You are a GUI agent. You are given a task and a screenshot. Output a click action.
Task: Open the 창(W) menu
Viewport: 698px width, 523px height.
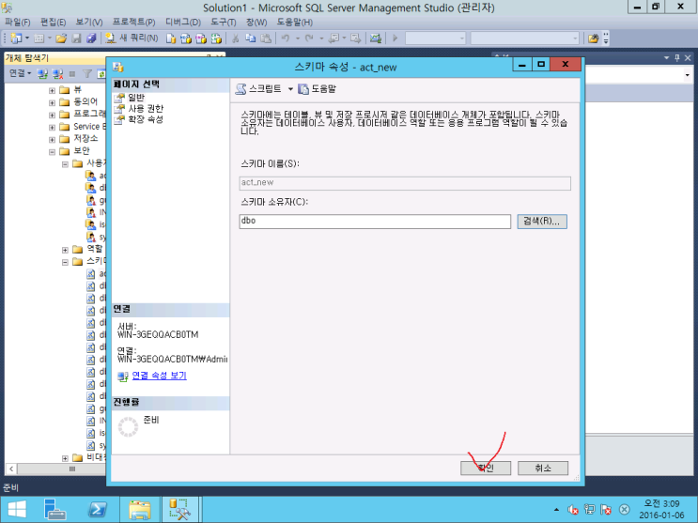click(x=256, y=22)
